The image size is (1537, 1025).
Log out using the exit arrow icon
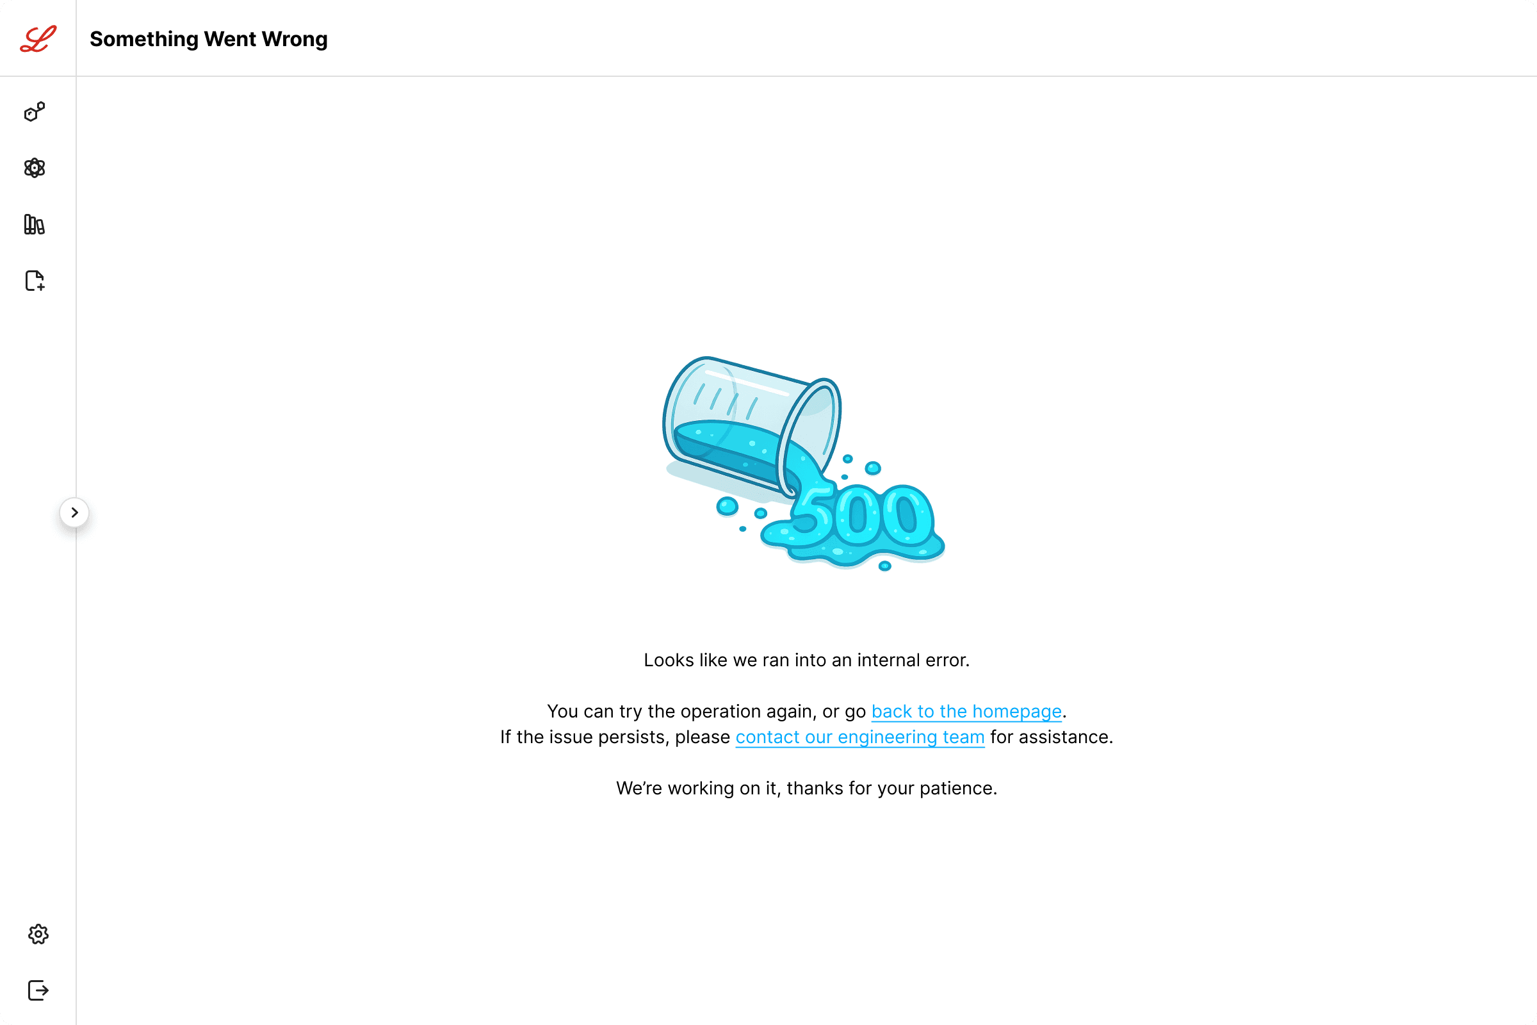38,990
